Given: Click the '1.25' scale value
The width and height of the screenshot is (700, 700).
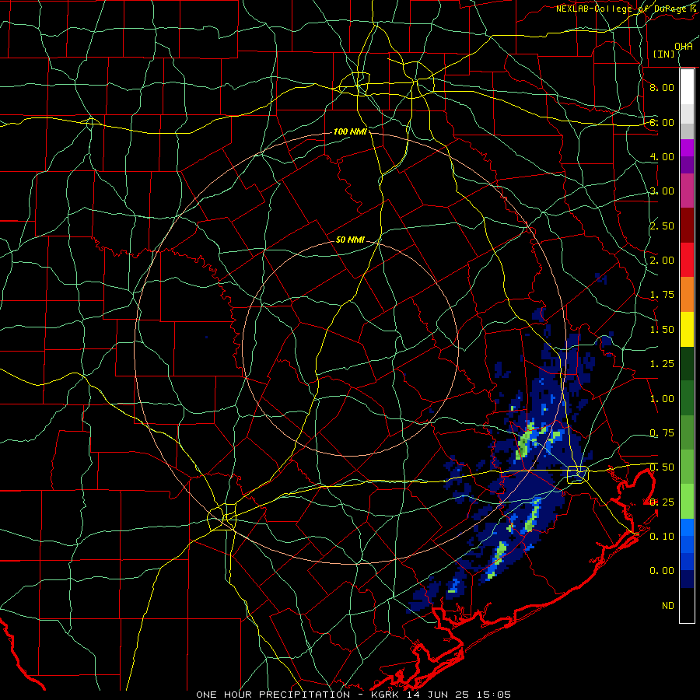Looking at the screenshot, I should (662, 364).
